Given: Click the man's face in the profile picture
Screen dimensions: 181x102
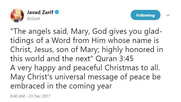Looking at the screenshot, I should 19,17.
